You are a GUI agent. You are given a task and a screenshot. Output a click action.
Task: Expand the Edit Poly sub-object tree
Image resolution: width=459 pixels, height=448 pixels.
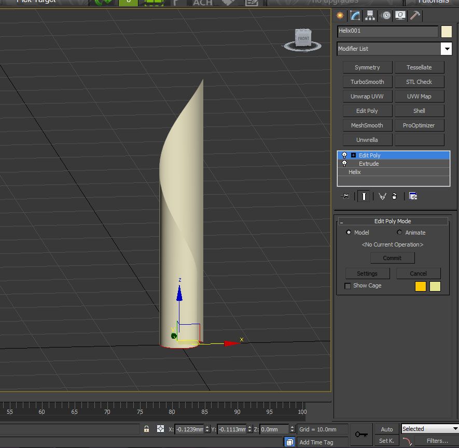coord(353,155)
